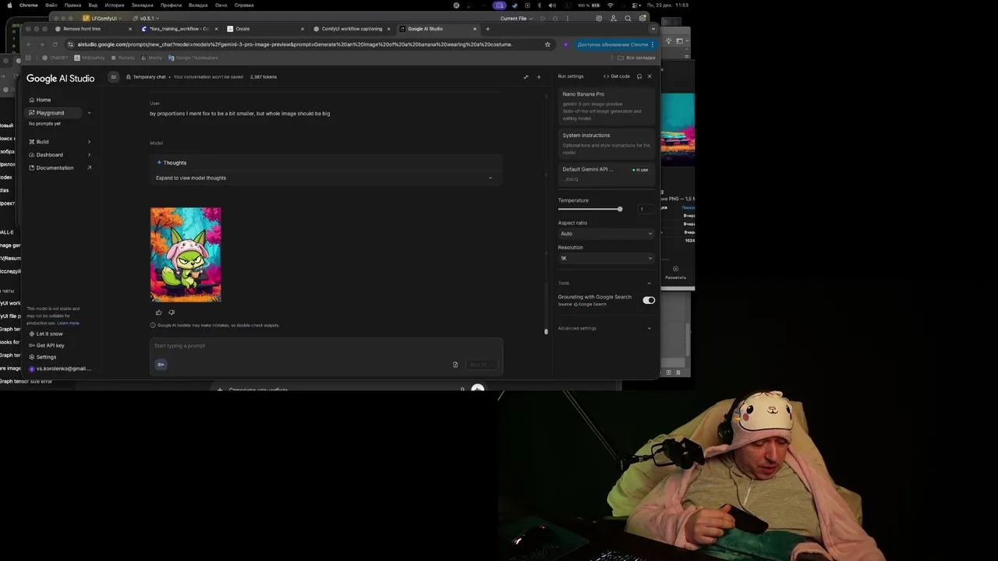The height and width of the screenshot is (561, 998).
Task: Open Current File dropdown in background window
Action: pos(516,18)
